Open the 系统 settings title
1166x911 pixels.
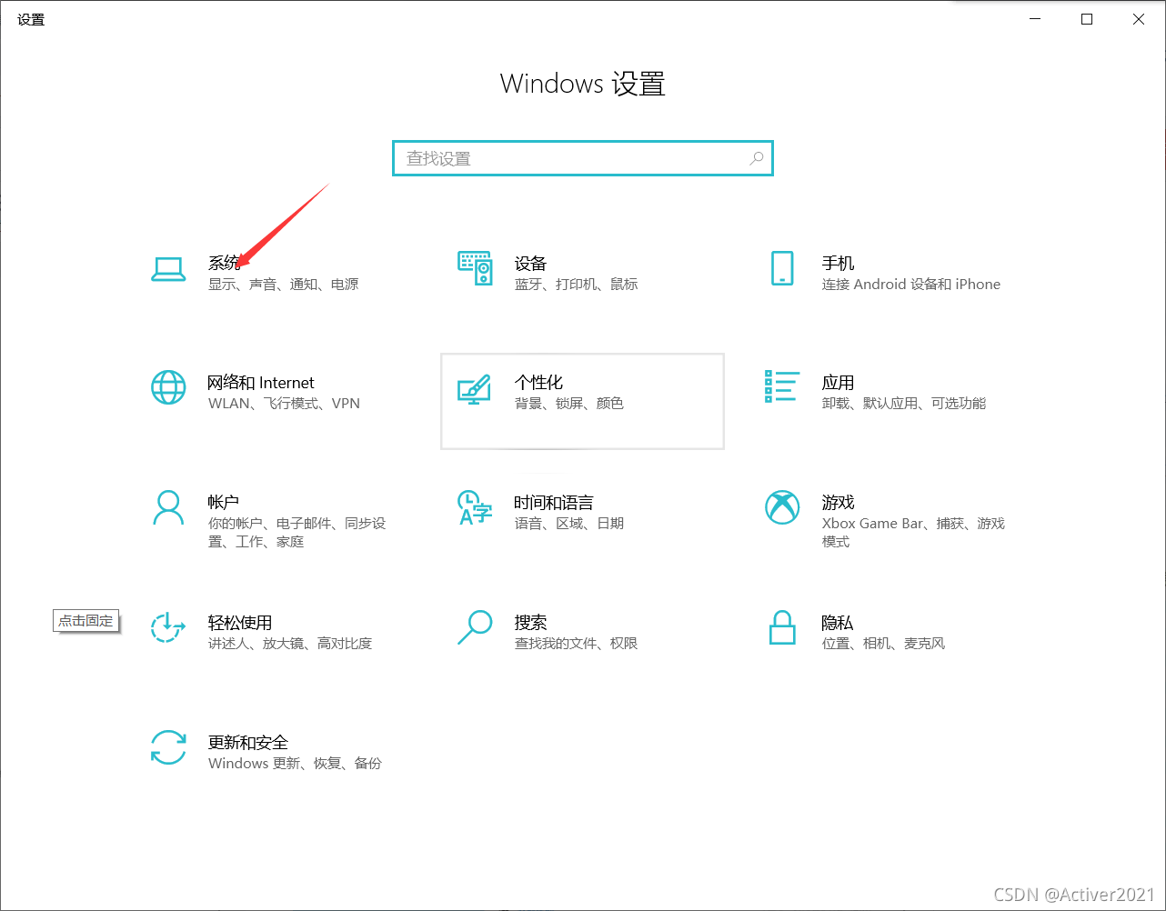(x=225, y=263)
